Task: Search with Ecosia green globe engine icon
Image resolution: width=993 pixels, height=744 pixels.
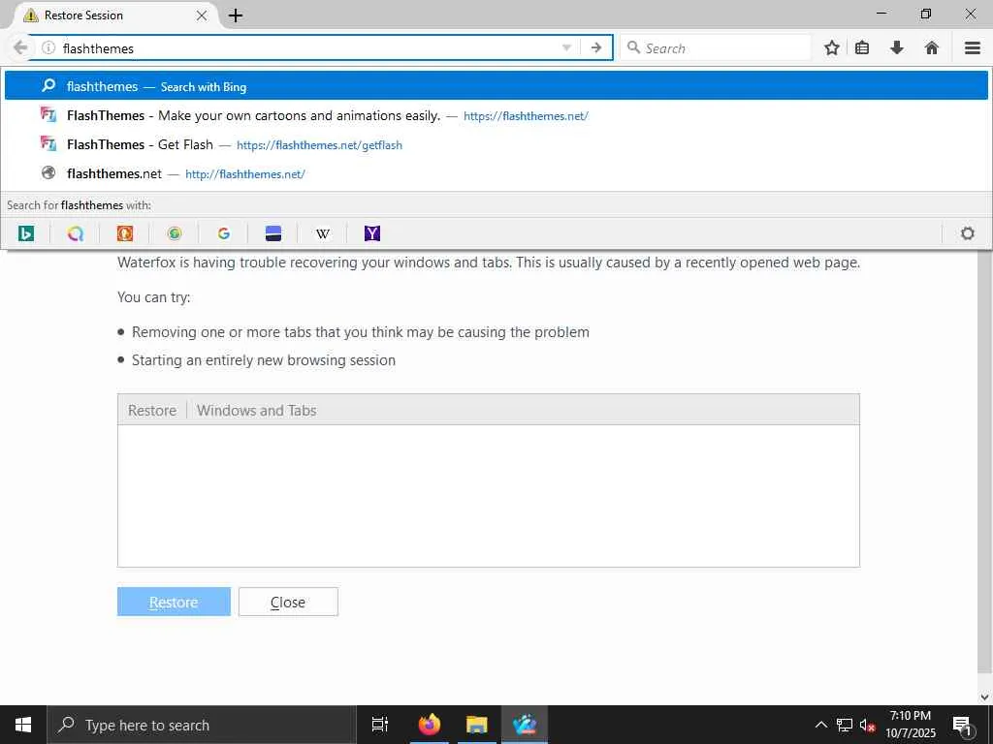Action: tap(175, 233)
